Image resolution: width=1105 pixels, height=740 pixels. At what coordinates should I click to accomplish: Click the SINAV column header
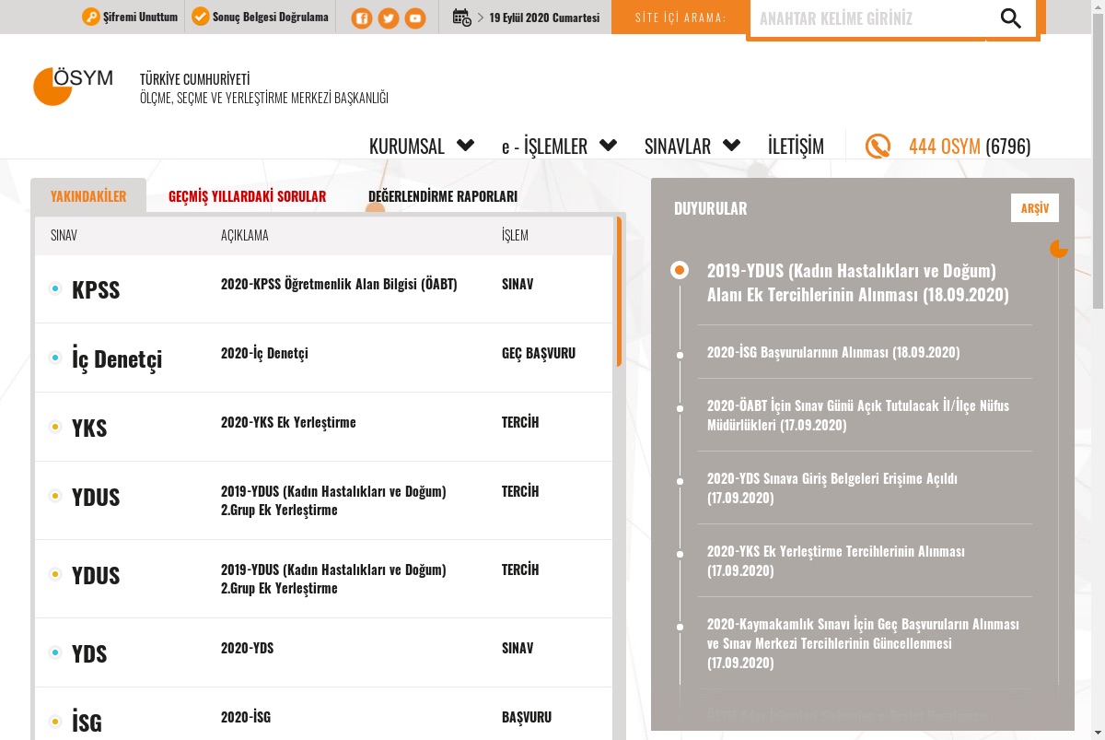click(x=64, y=235)
